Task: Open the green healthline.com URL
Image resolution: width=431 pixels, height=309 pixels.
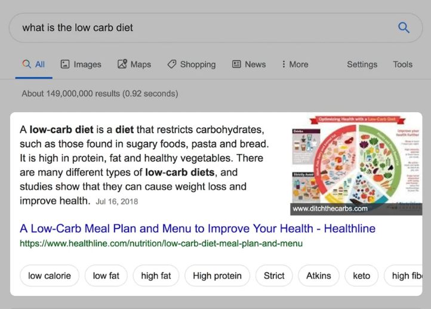Action: click(x=161, y=243)
